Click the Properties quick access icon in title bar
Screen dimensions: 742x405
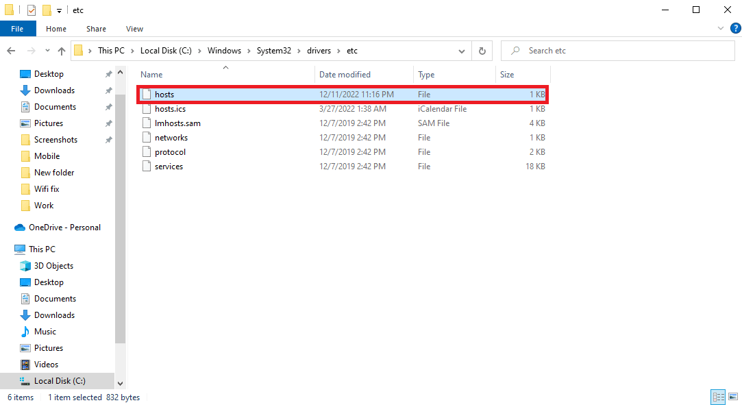pos(32,10)
